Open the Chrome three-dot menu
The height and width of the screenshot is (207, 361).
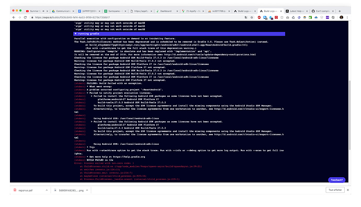click(347, 17)
